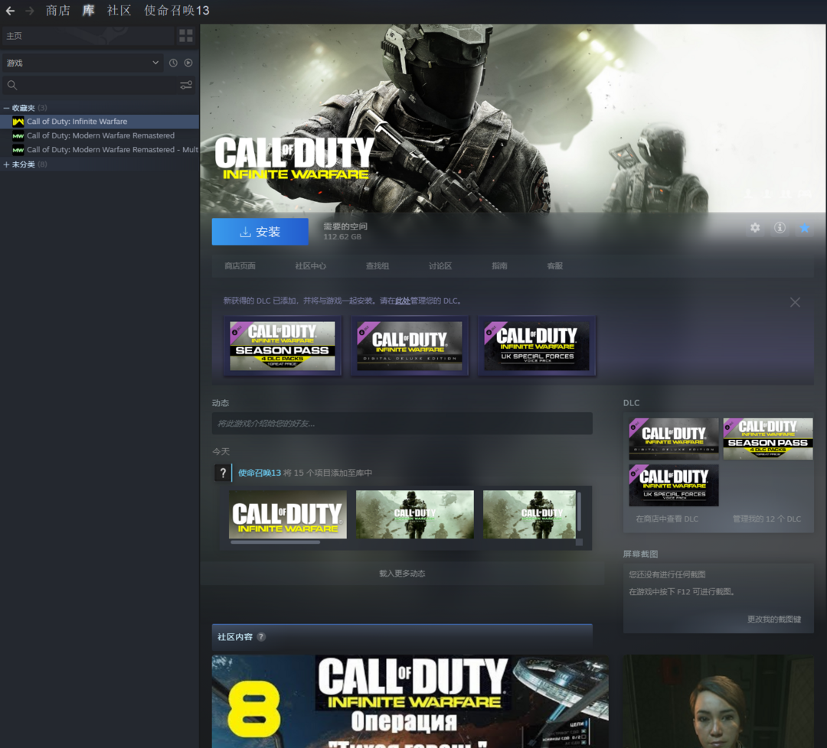Open the 使命召唤13 profile menu
The width and height of the screenshot is (827, 748).
tap(177, 11)
